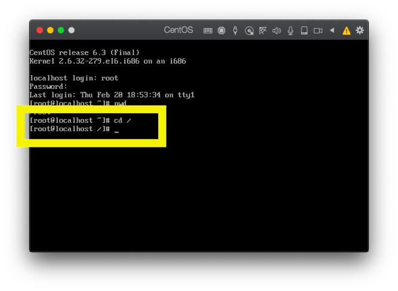Screen dimensions: 398x291
Task: Click the terminal cursor at the '/]#' prompt
Action: 116,132
